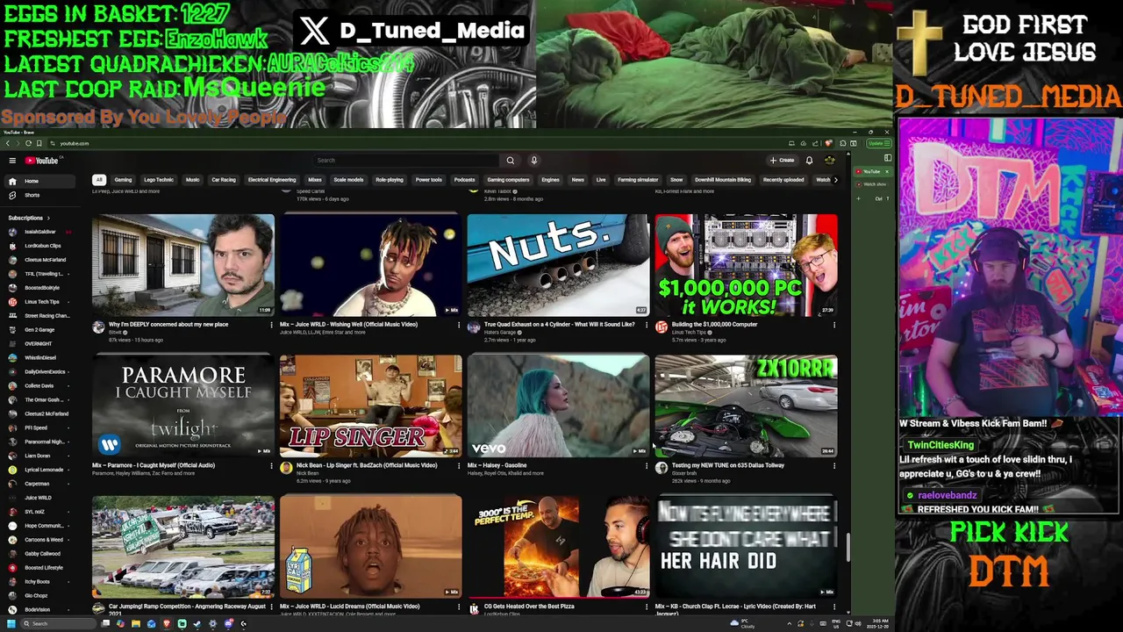The height and width of the screenshot is (632, 1123).
Task: Select the 'Gaming' category chip
Action: click(123, 180)
